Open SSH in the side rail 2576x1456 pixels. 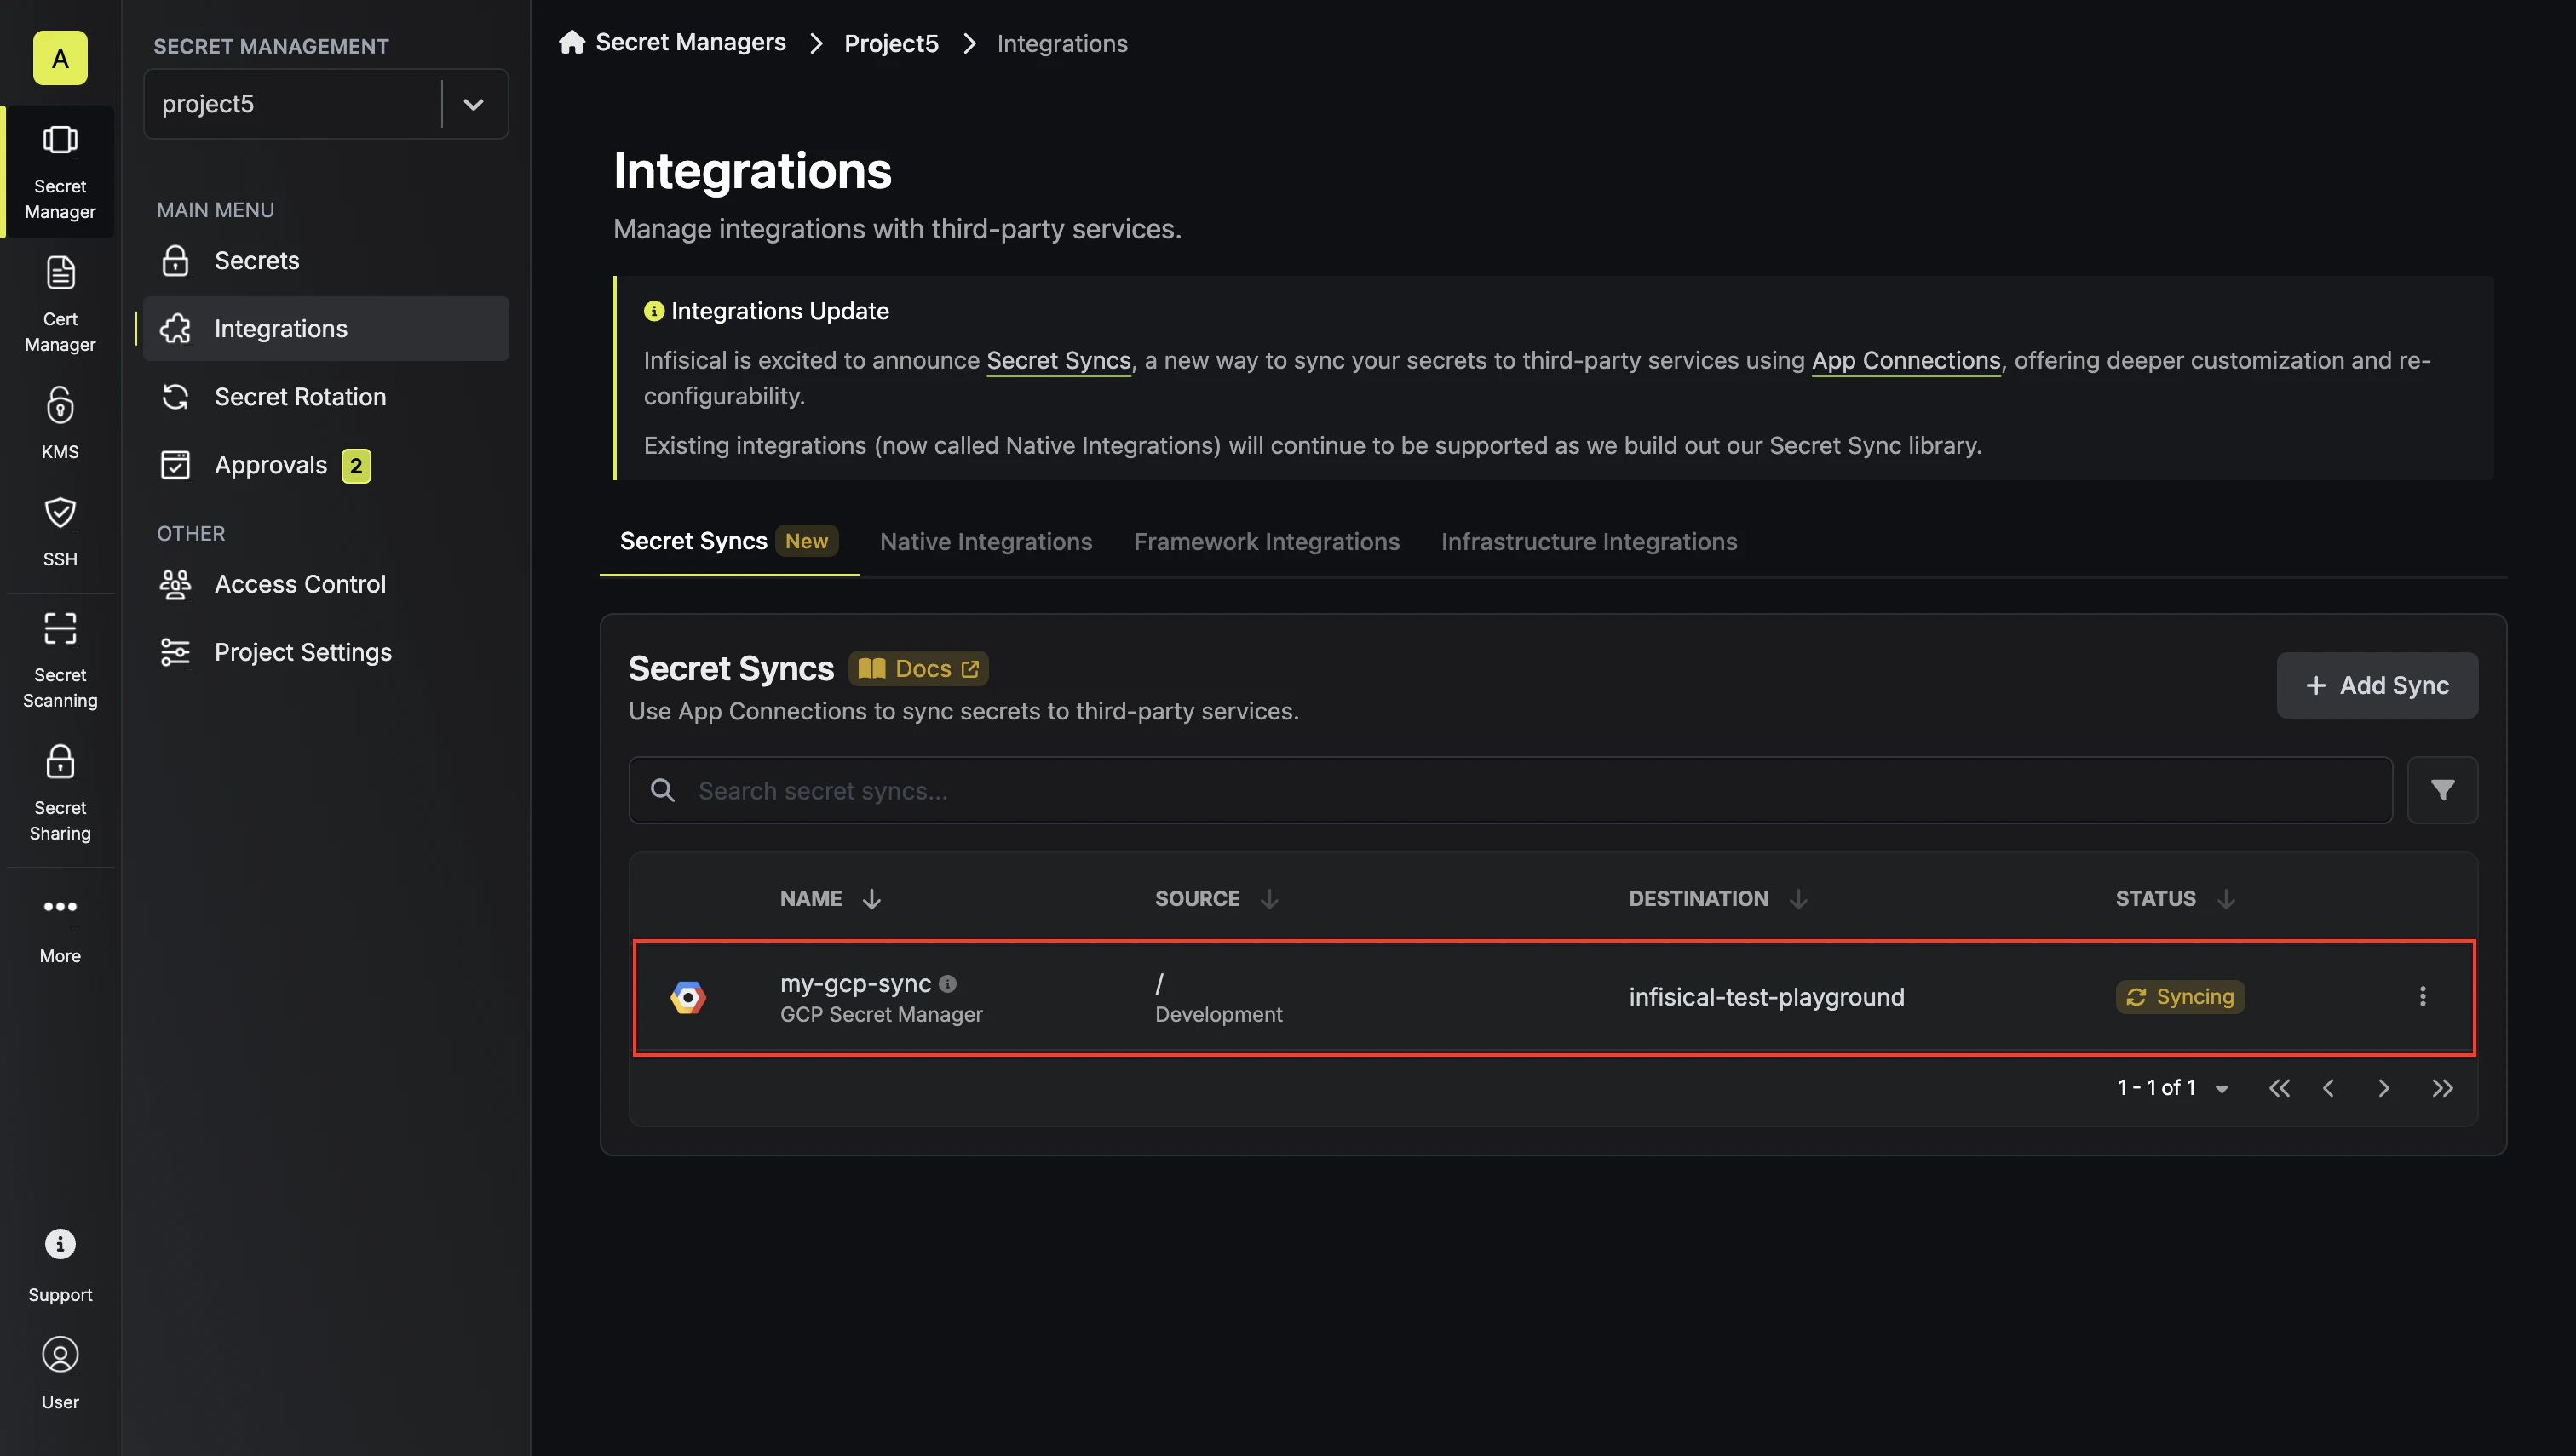60,531
